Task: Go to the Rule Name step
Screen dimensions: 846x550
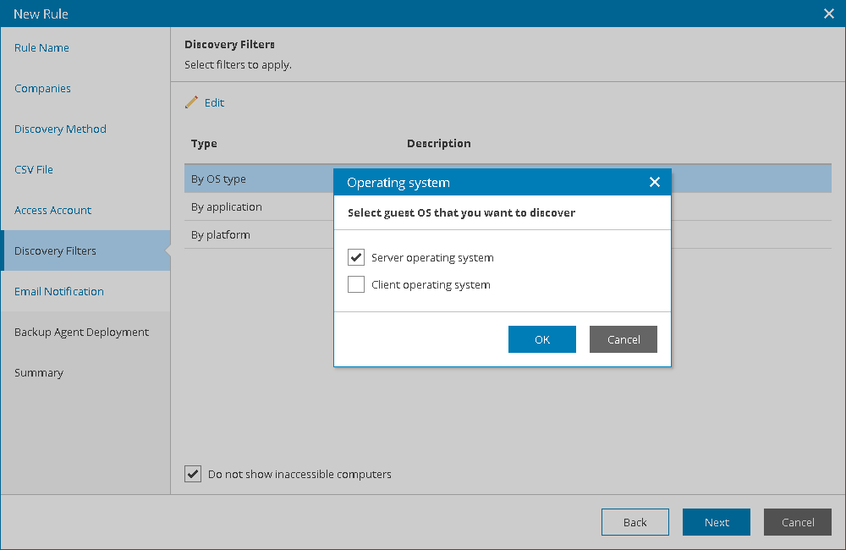Action: pos(42,47)
